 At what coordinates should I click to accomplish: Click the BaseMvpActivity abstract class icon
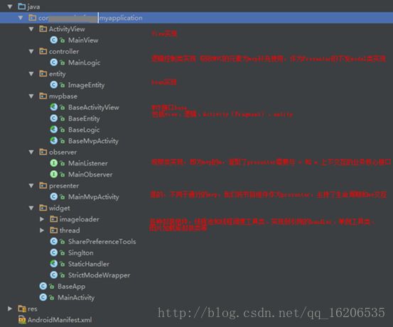53,140
